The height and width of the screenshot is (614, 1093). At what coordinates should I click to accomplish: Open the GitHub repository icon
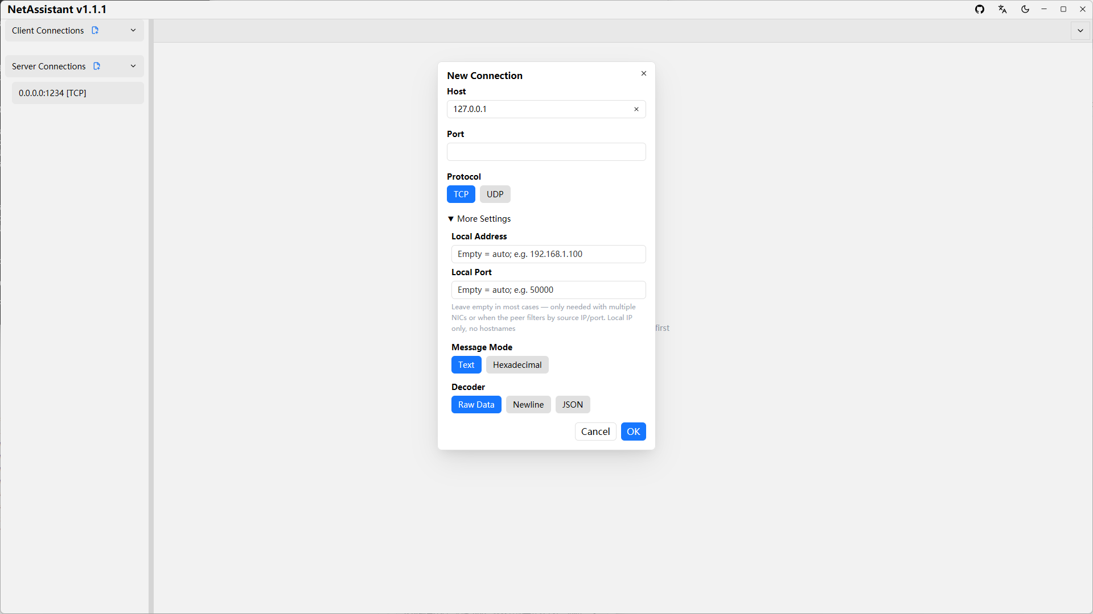click(x=980, y=9)
